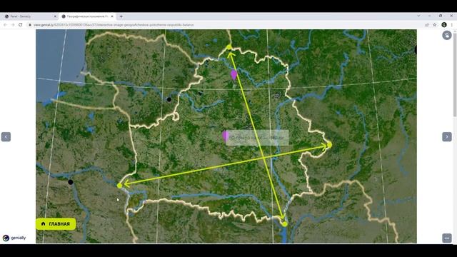Open the Chrome profile avatar
Screen dimensions: 457x257
pos(444,25)
